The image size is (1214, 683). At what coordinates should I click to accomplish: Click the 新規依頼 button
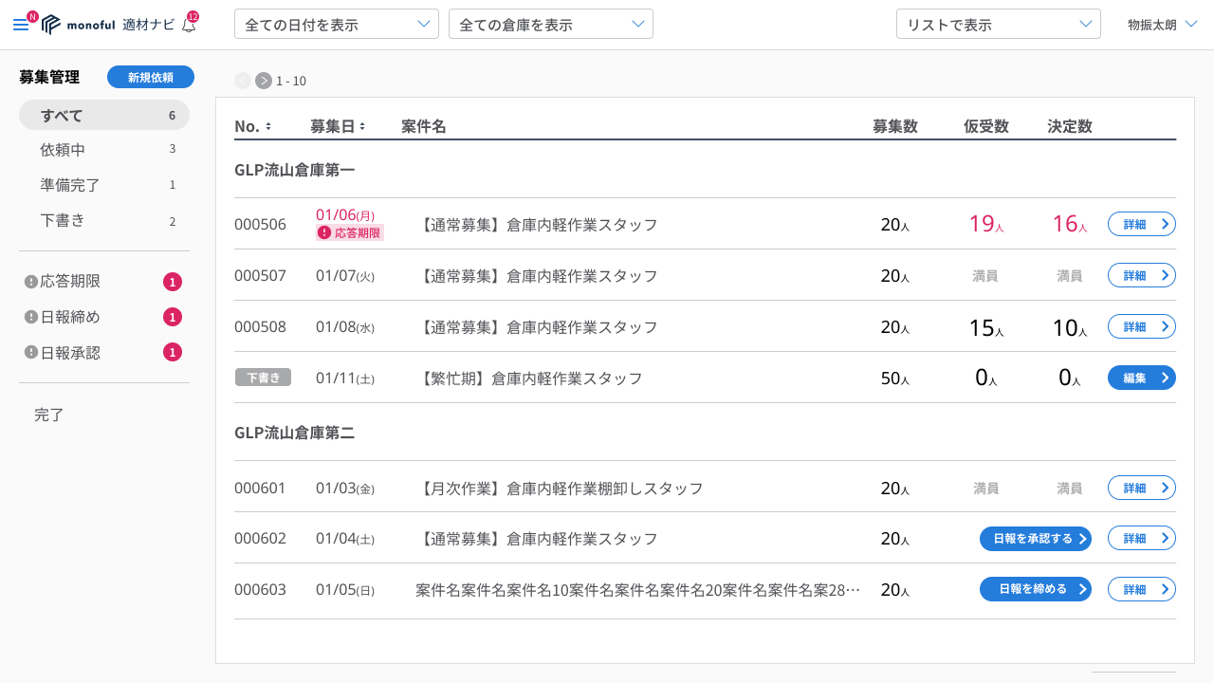pyautogui.click(x=151, y=77)
